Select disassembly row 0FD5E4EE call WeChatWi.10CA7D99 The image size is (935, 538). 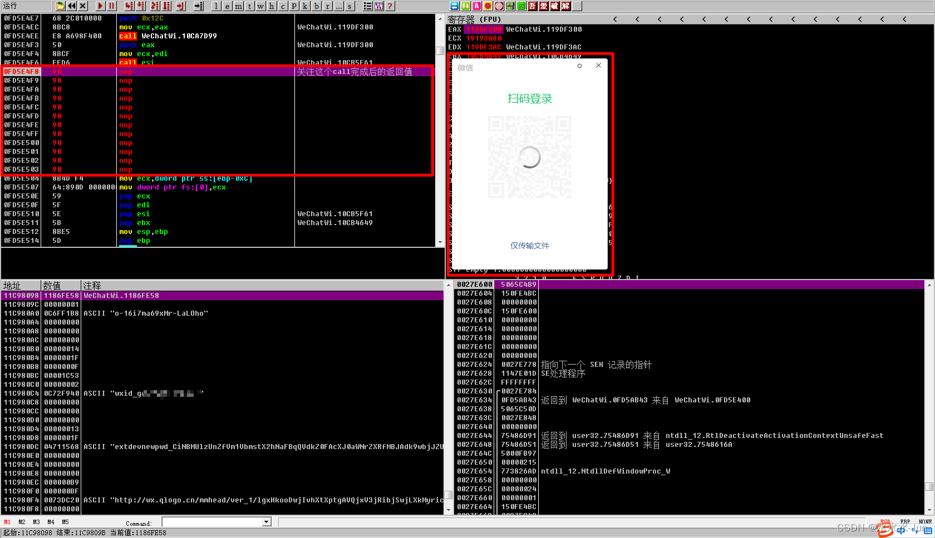click(x=218, y=36)
